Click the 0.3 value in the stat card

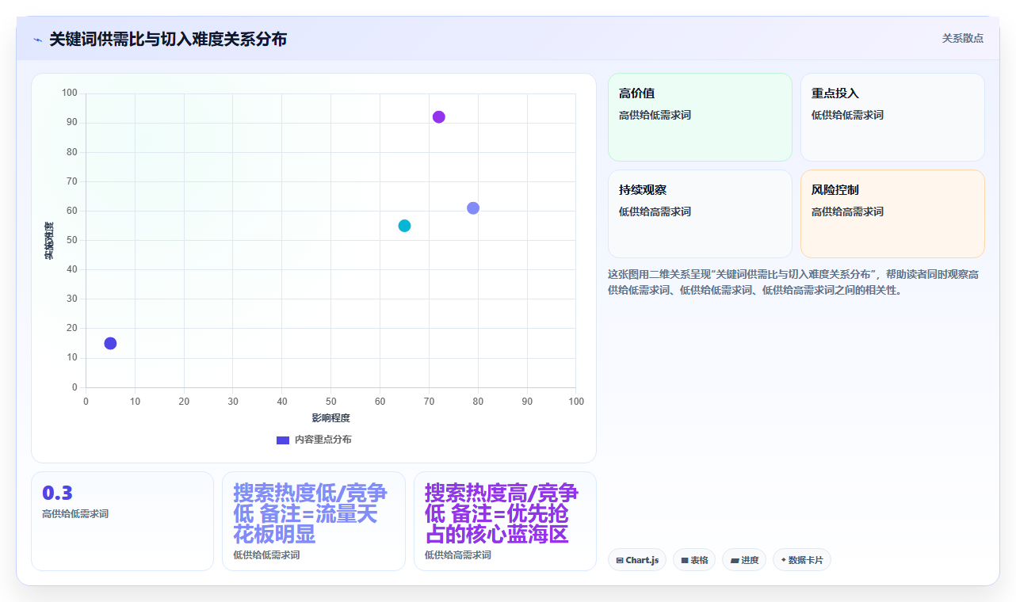coord(57,493)
